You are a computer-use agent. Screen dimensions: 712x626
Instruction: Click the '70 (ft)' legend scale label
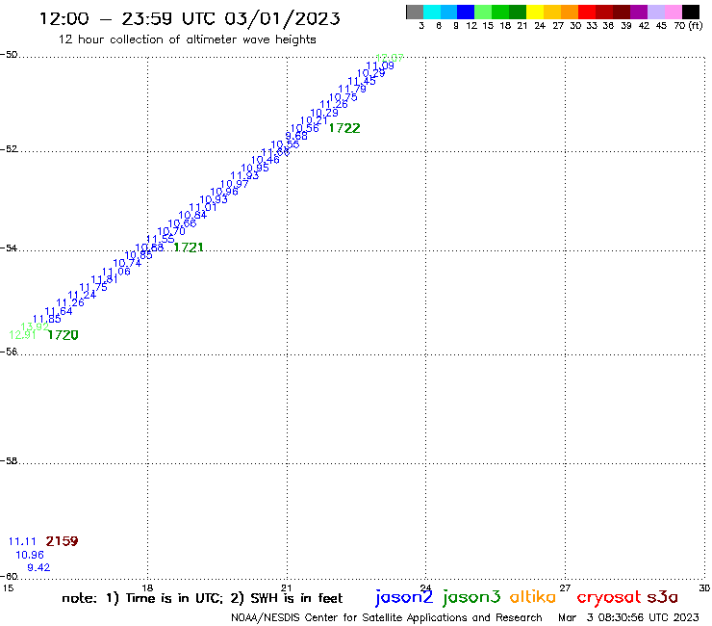[x=688, y=25]
